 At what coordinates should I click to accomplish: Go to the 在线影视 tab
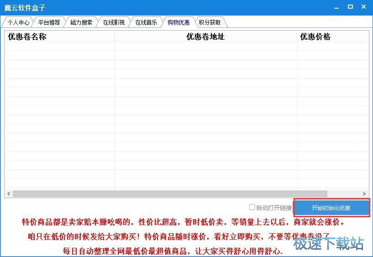114,22
